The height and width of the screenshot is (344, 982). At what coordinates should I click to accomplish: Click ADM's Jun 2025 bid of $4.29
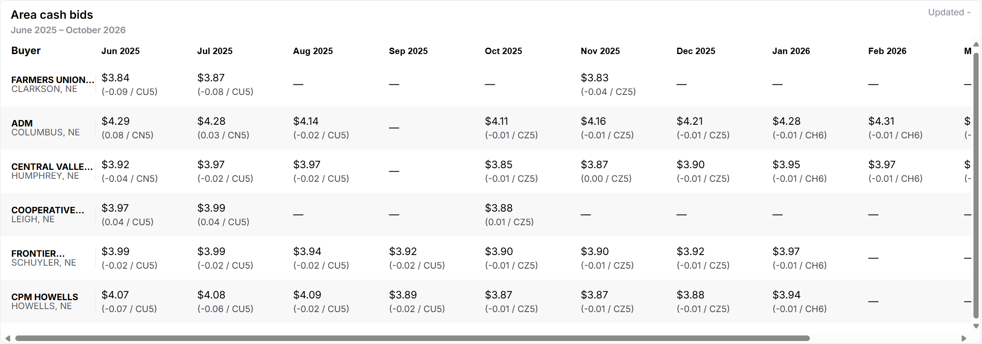coord(115,121)
